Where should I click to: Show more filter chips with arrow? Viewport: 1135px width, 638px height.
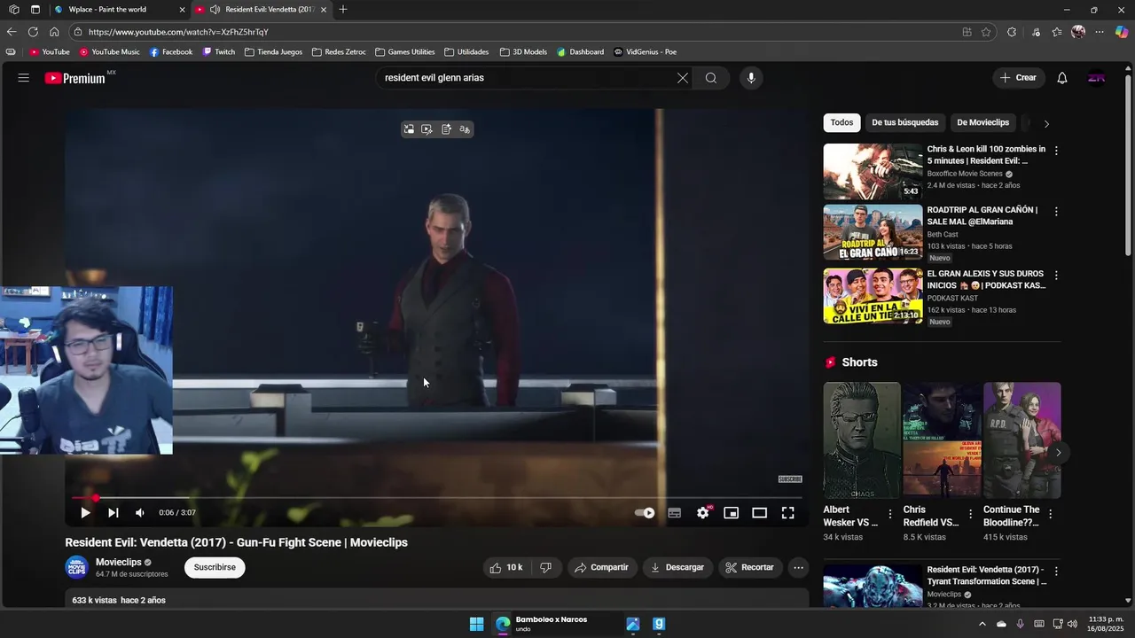click(1046, 124)
